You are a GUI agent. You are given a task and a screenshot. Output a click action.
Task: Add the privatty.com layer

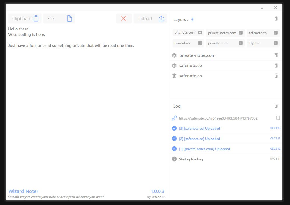[x=241, y=43]
